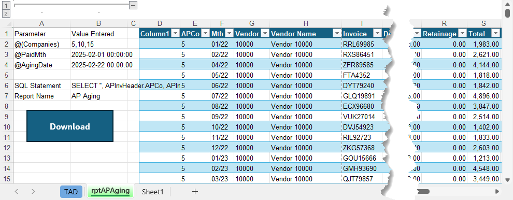Select column A header

[41, 23]
